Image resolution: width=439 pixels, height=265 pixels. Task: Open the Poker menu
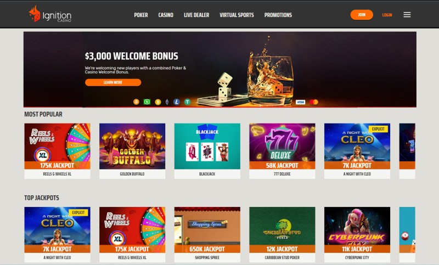(141, 15)
